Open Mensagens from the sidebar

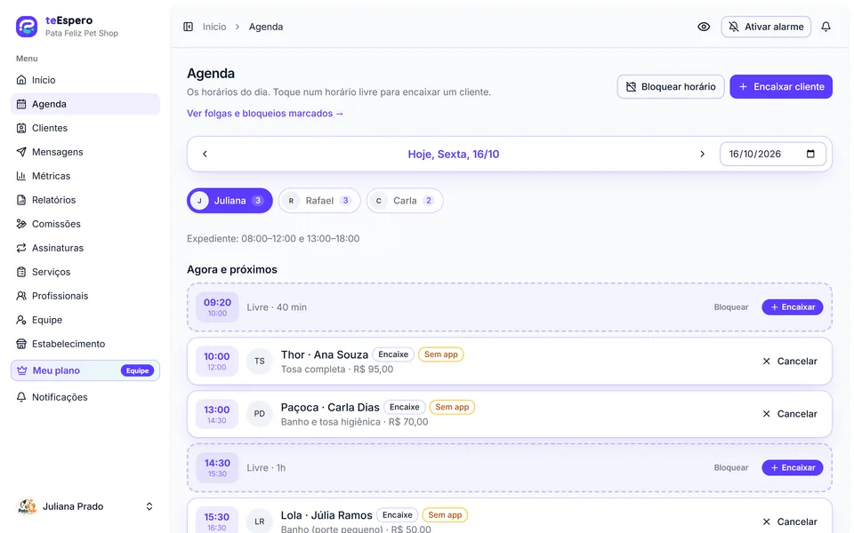point(85,152)
